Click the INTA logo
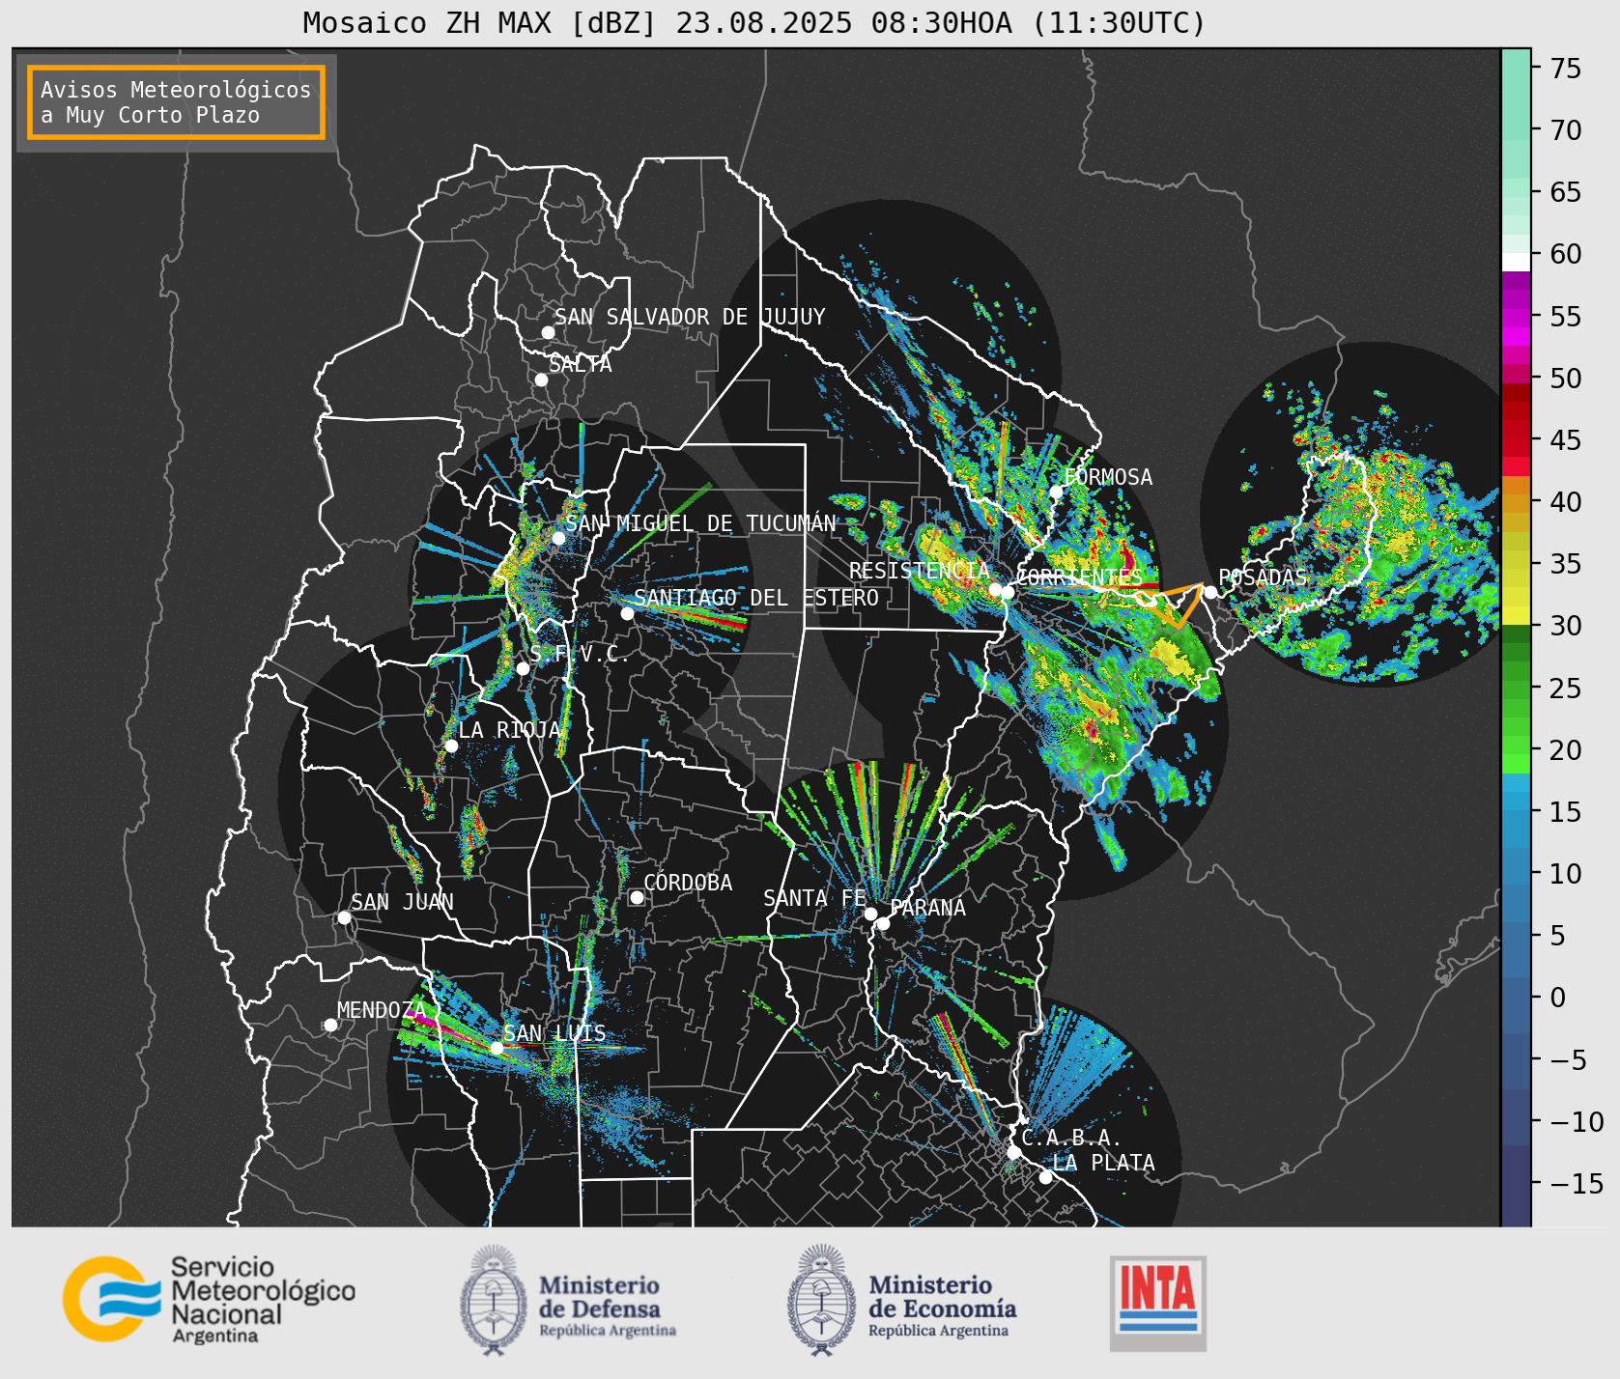The width and height of the screenshot is (1620, 1379). 1157,1303
